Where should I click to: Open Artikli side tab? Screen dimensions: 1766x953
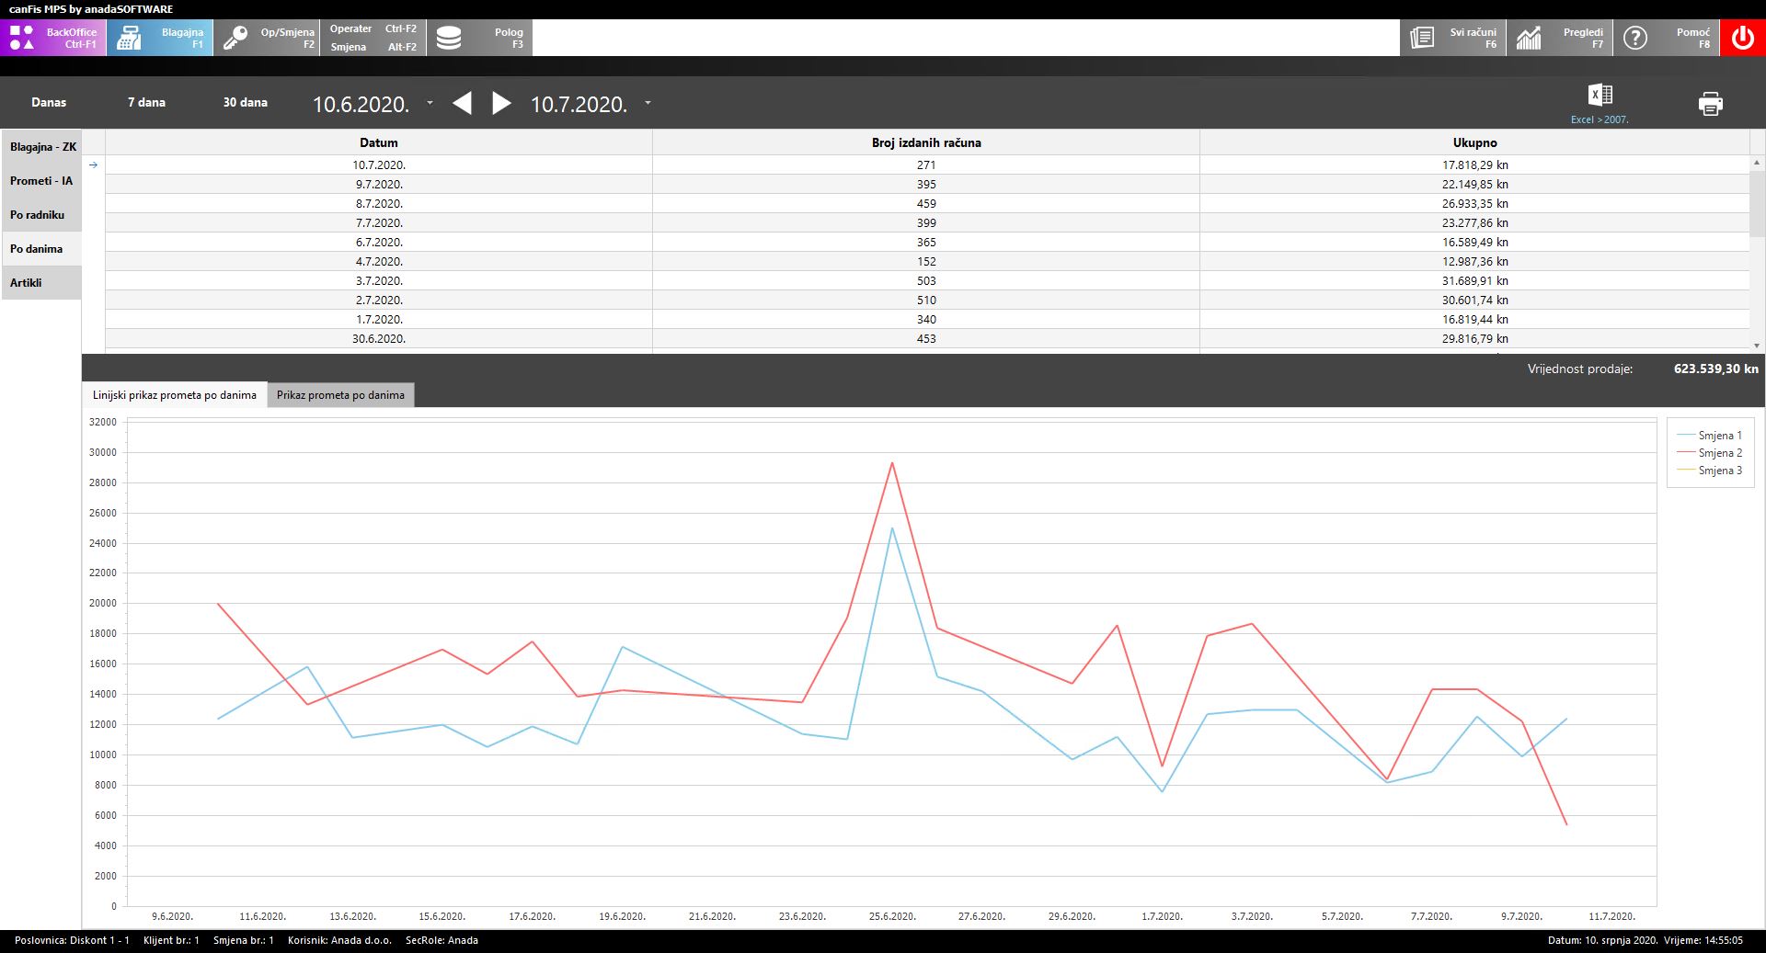point(41,283)
